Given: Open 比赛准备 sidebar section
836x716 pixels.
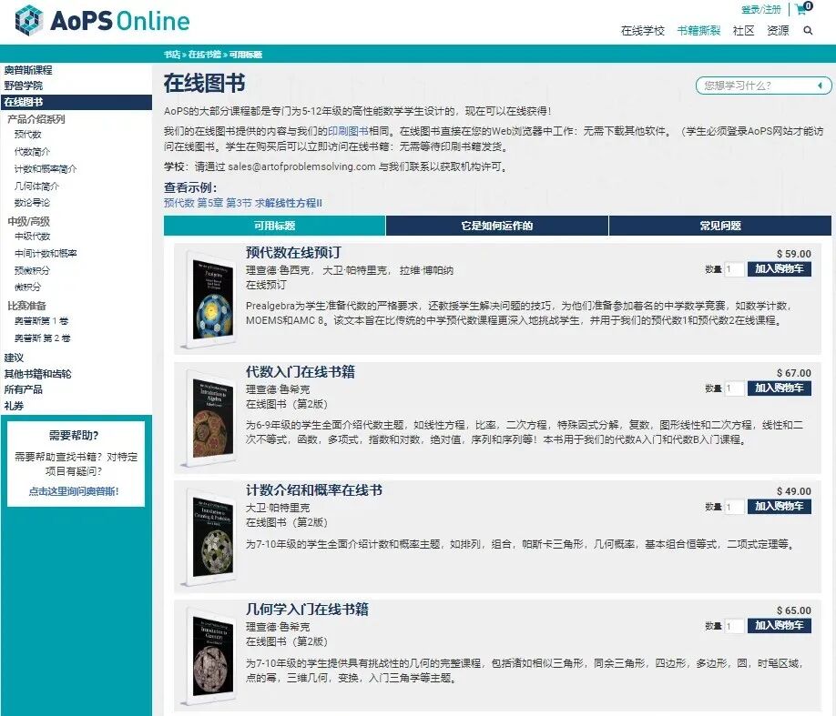Looking at the screenshot, I should (26, 306).
